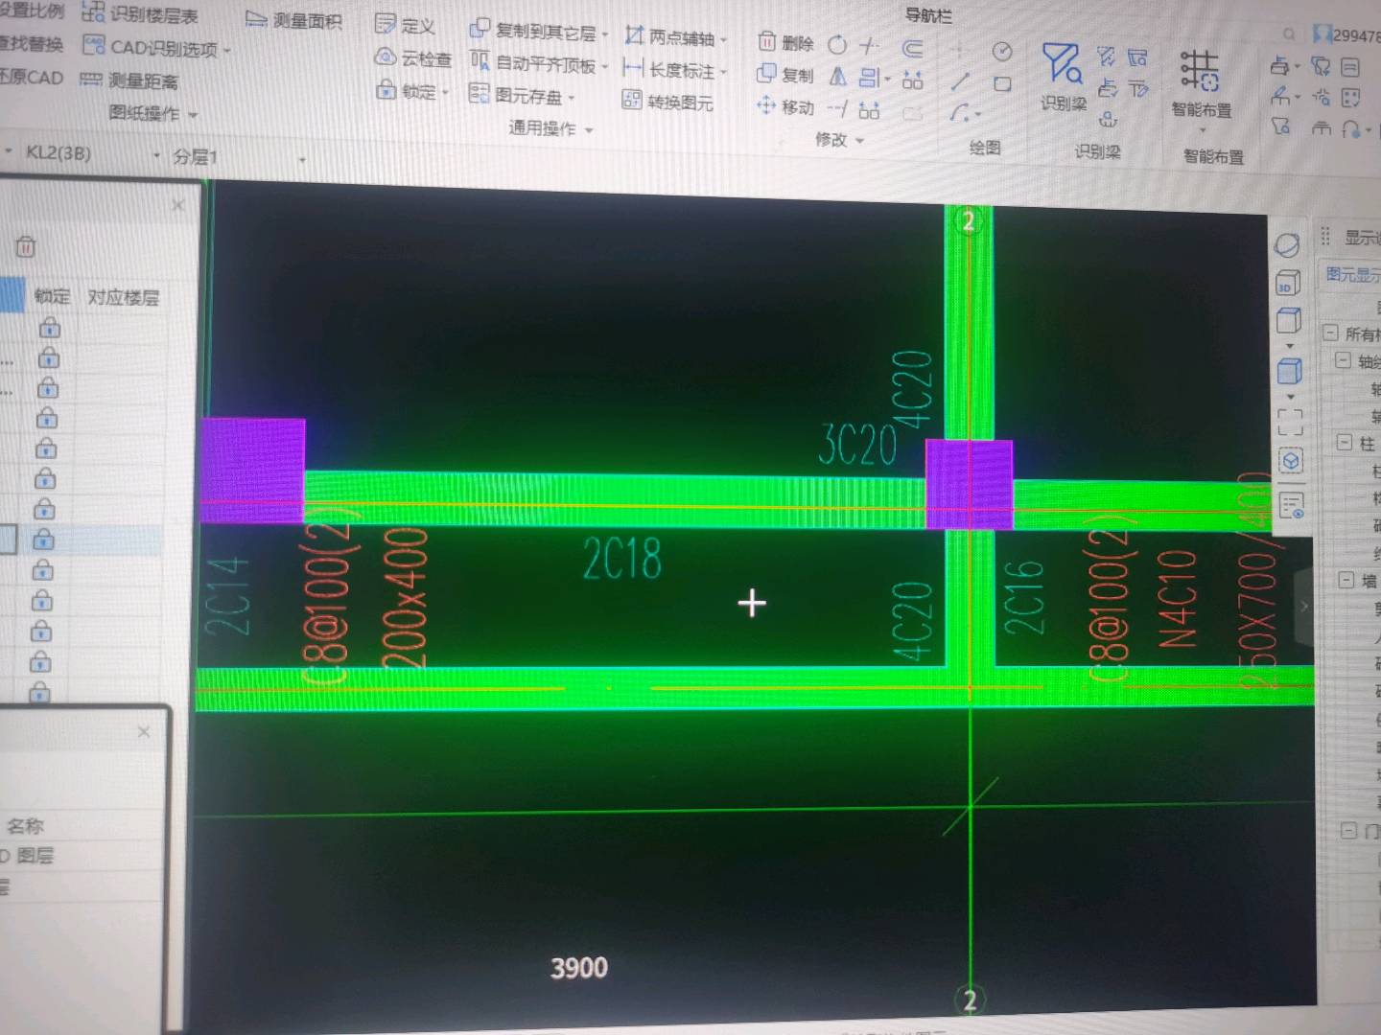Click the boxed cube icon in view toolbar
The height and width of the screenshot is (1035, 1381).
(1291, 462)
